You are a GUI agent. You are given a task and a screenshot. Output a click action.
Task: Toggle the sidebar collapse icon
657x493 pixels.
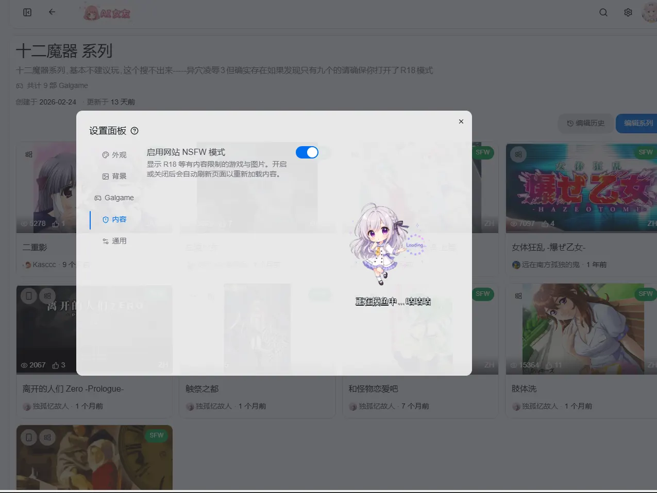pos(28,12)
